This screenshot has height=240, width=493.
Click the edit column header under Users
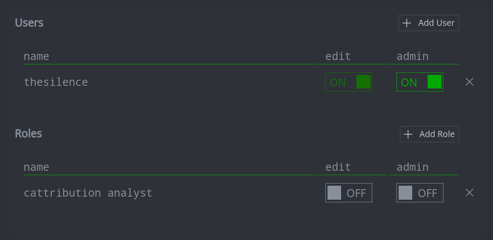(x=338, y=56)
